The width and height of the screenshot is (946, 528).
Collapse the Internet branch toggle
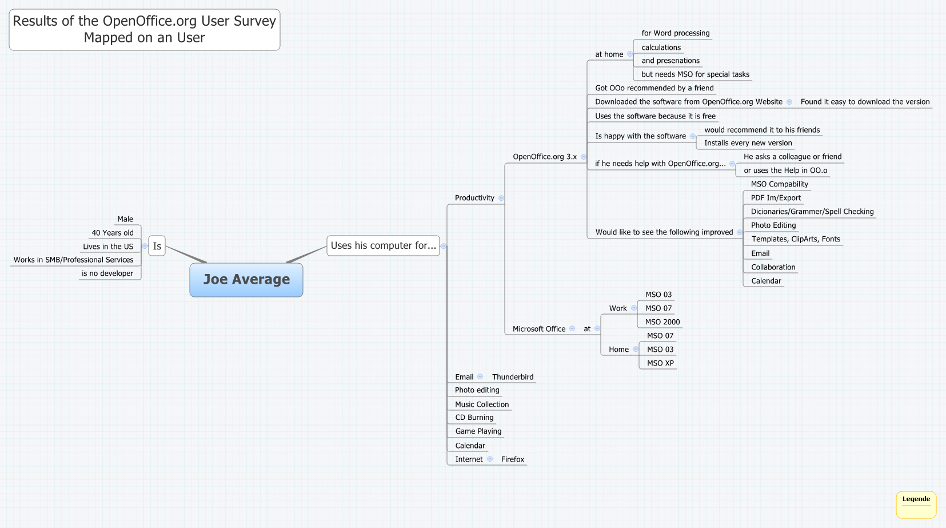pos(490,459)
